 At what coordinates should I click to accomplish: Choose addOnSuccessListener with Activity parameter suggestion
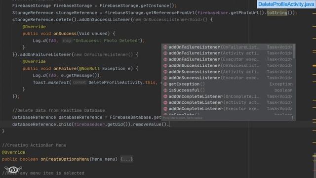click(x=228, y=72)
